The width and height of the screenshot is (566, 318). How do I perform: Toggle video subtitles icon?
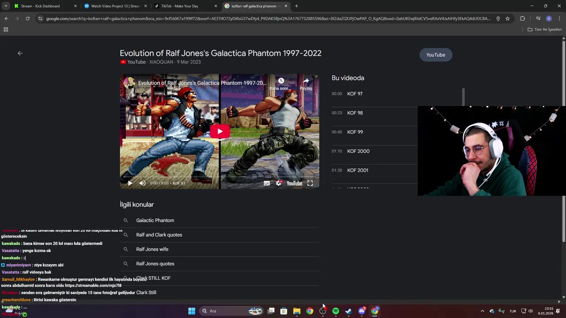267,183
